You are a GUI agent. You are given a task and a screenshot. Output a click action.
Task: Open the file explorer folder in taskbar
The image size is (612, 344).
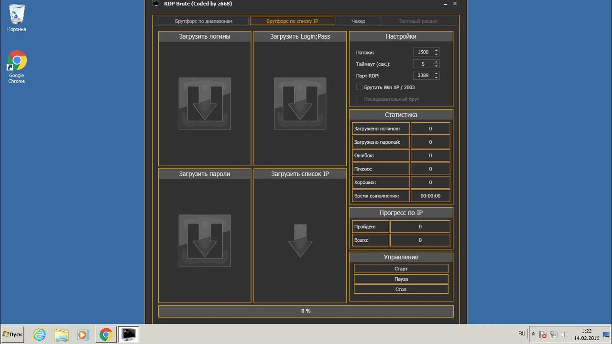[62, 334]
